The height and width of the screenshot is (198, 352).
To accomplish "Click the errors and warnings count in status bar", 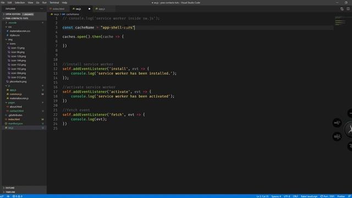I will pyautogui.click(x=18, y=196).
